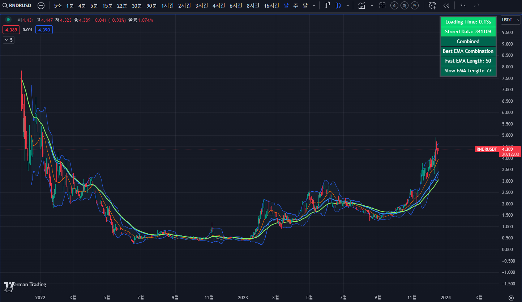
Task: Expand the collapsed indicator legend showing 5
Action: pyautogui.click(x=8, y=40)
